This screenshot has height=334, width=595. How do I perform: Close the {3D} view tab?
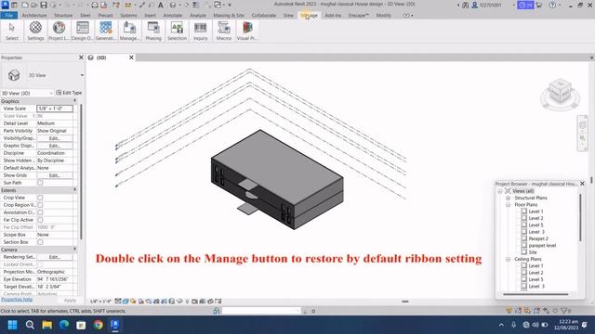coord(131,58)
